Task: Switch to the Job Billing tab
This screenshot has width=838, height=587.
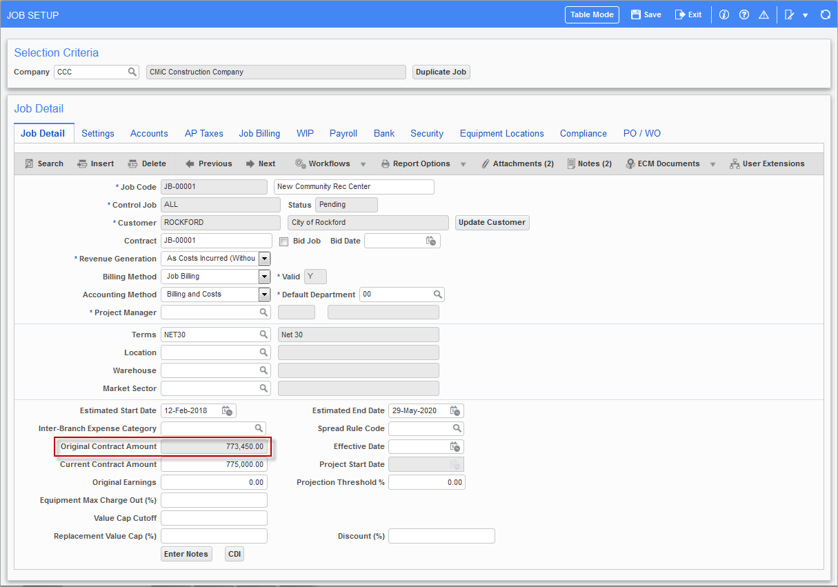Action: click(x=259, y=133)
